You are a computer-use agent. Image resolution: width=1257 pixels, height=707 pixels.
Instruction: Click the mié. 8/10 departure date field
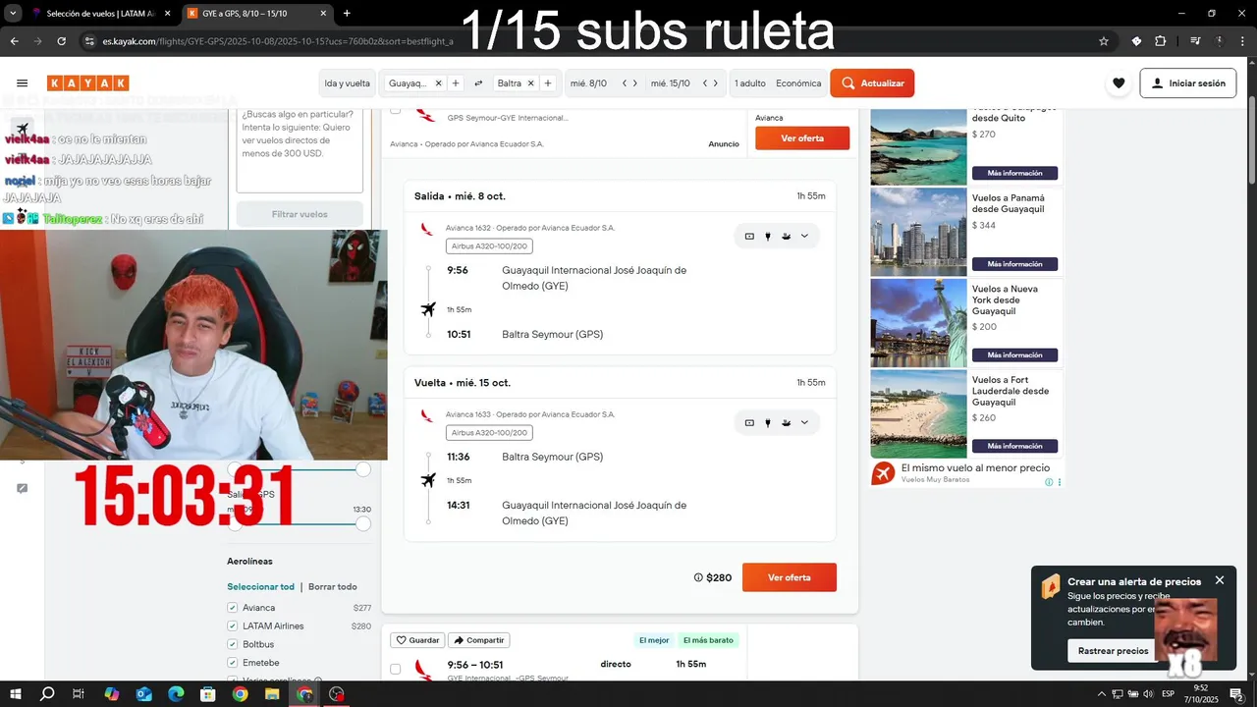pyautogui.click(x=589, y=83)
